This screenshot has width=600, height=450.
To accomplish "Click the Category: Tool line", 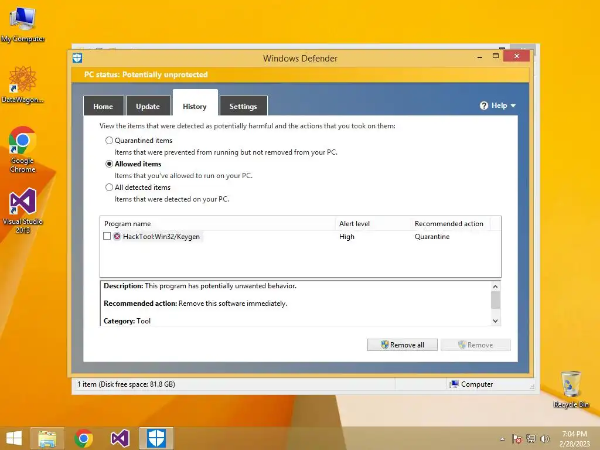I will click(x=127, y=321).
